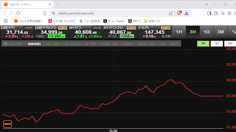Click the NYダウ quote panel

coord(86,32)
